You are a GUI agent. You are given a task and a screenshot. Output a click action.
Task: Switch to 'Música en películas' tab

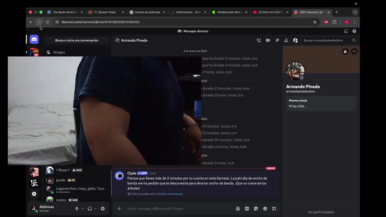tap(147, 12)
